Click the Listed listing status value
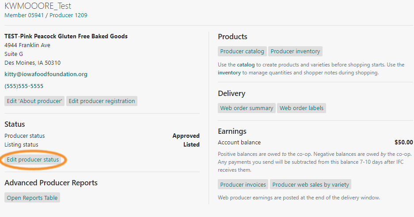Screen dimensions: 414x217 (x=191, y=145)
